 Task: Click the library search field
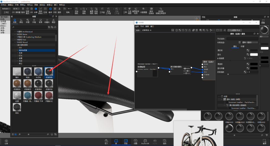(x=29, y=27)
